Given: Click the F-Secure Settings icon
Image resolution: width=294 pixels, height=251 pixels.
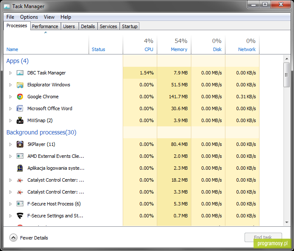Looking at the screenshot, I should pos(20,216).
